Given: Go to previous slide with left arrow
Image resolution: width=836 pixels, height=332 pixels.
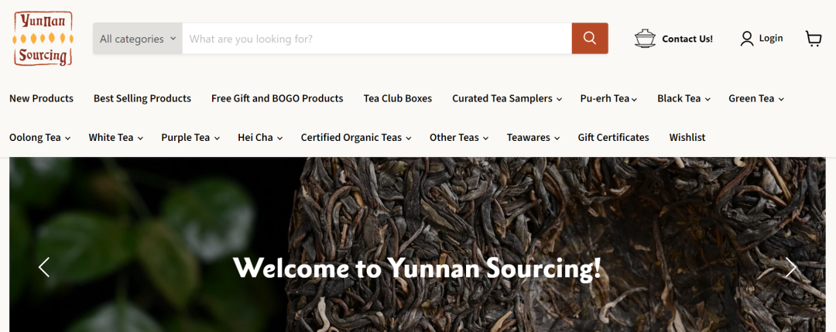Looking at the screenshot, I should click(x=43, y=267).
